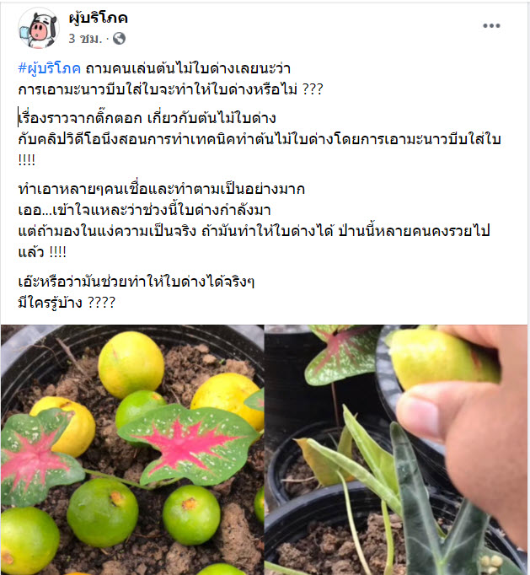Open the right photo of hand squeezing lime

point(396,449)
